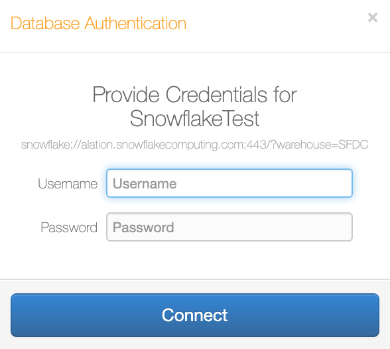390x349 pixels.
Task: Focus the Username input field
Action: coord(229,183)
